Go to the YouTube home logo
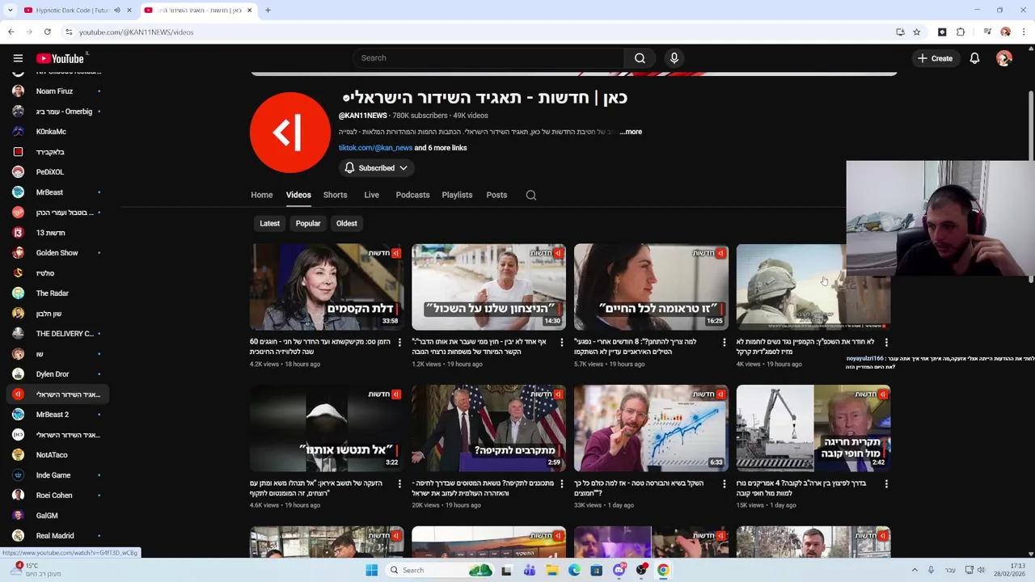 (60, 58)
